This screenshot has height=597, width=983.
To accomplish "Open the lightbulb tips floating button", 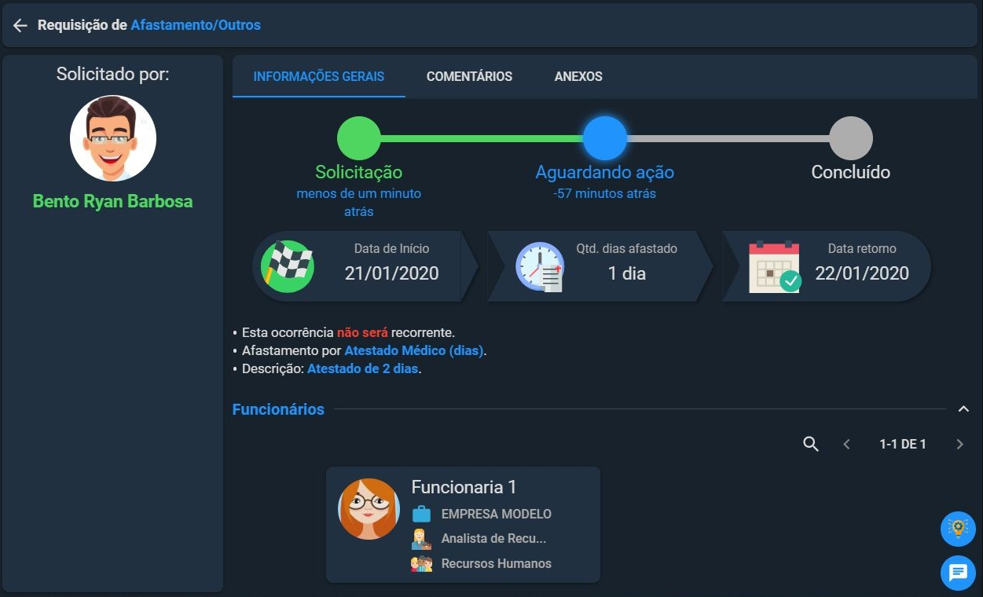I will (x=958, y=529).
